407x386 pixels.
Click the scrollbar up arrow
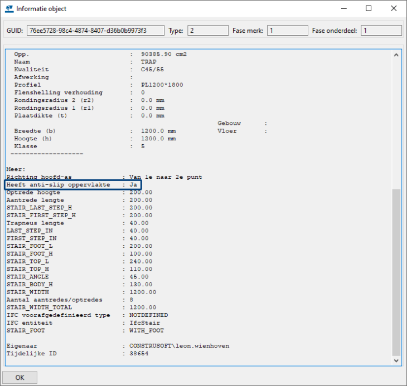click(x=396, y=55)
